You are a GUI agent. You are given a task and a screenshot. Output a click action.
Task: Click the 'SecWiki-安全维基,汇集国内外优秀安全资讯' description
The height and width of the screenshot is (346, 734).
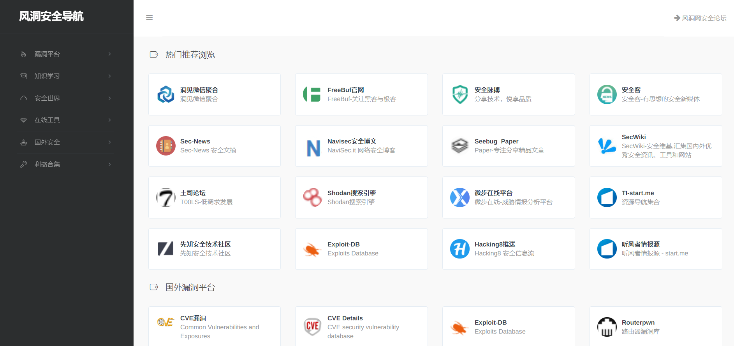click(x=667, y=150)
